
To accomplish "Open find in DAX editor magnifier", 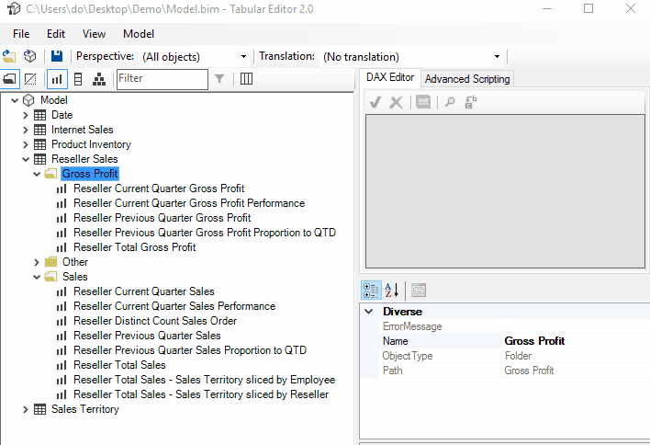I will tap(450, 102).
